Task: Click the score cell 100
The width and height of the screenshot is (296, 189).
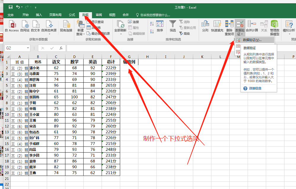Action: click(x=74, y=97)
